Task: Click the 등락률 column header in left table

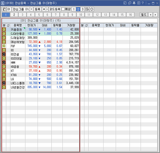Action: [x=57, y=25]
